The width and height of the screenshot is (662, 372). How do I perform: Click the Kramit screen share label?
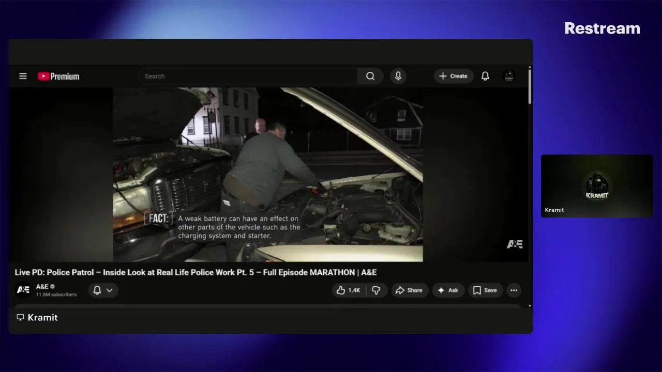37,317
